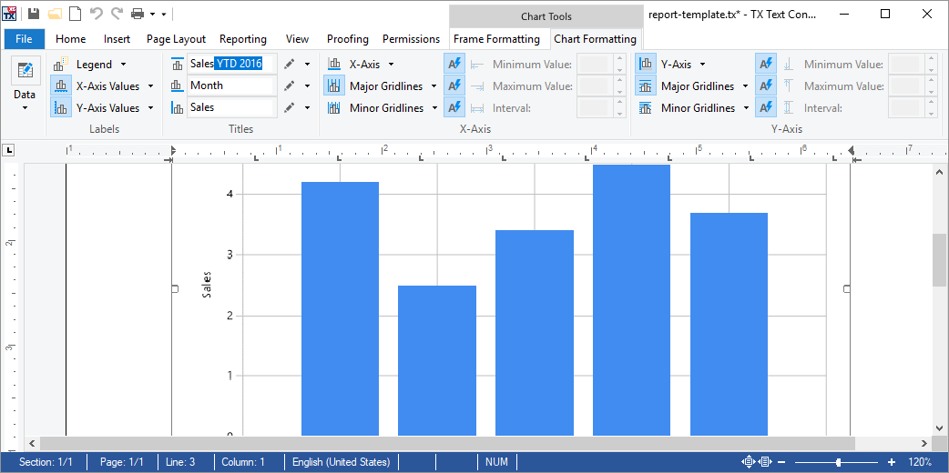Viewport: 949px width, 473px height.
Task: Click TX application icon in title bar
Action: click(x=10, y=14)
